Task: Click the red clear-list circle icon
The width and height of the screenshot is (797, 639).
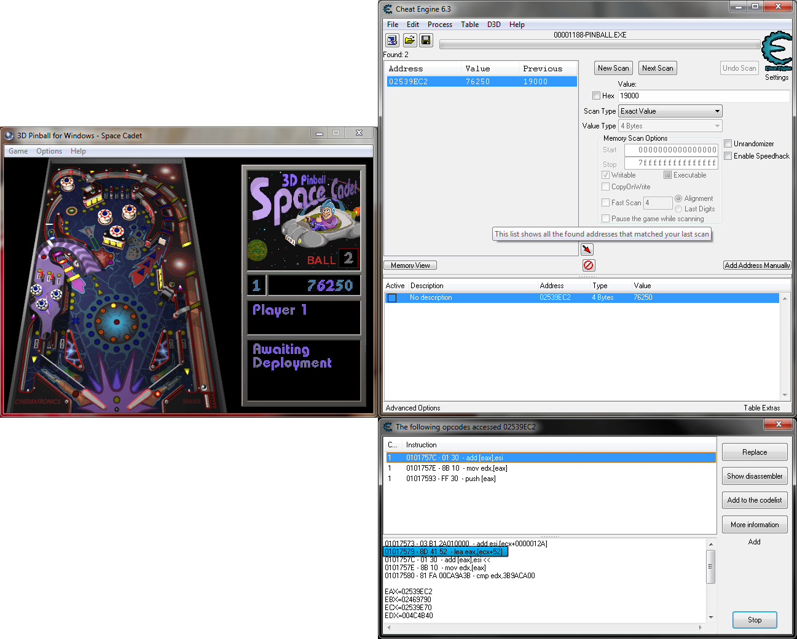Action: [x=589, y=265]
